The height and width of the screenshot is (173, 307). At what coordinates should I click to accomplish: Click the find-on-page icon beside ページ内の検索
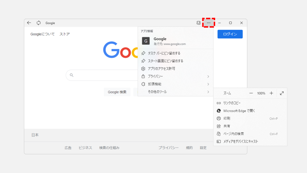[x=219, y=134]
